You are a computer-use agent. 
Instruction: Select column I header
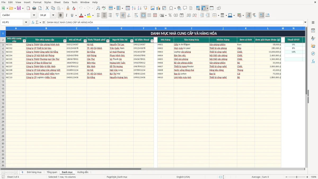point(192,28)
